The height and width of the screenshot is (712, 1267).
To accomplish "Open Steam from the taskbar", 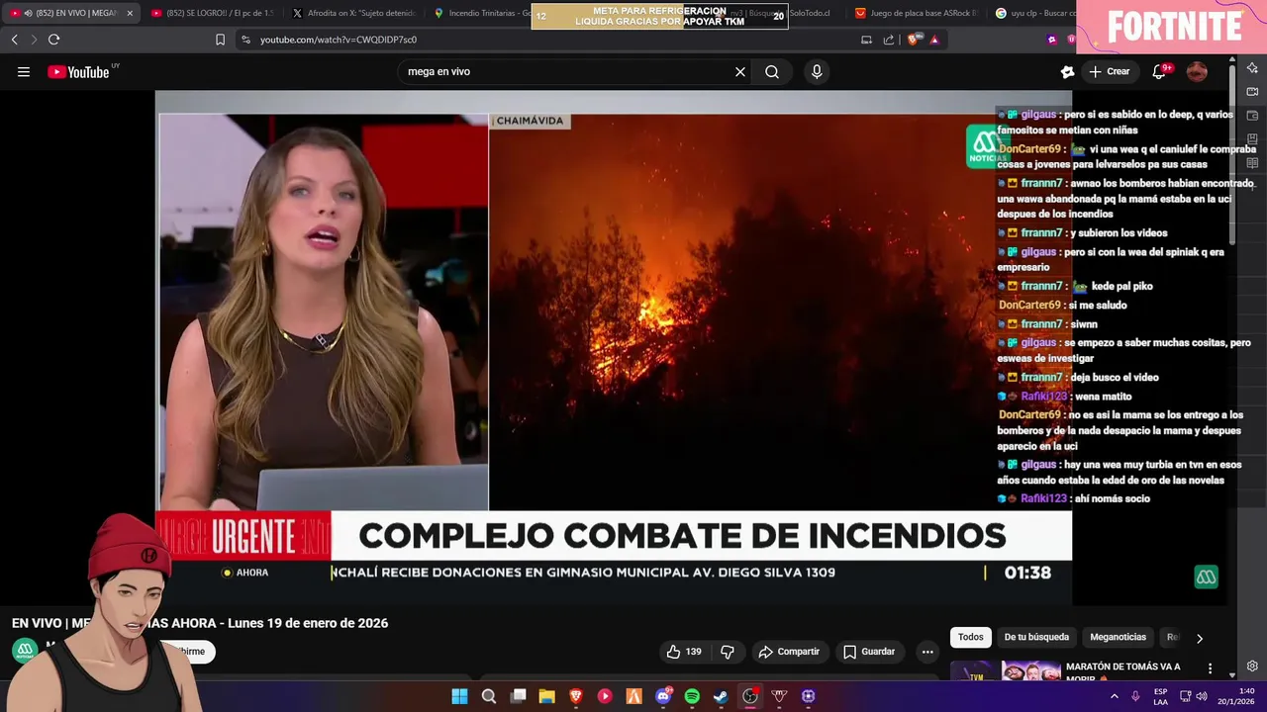I will pos(721,696).
